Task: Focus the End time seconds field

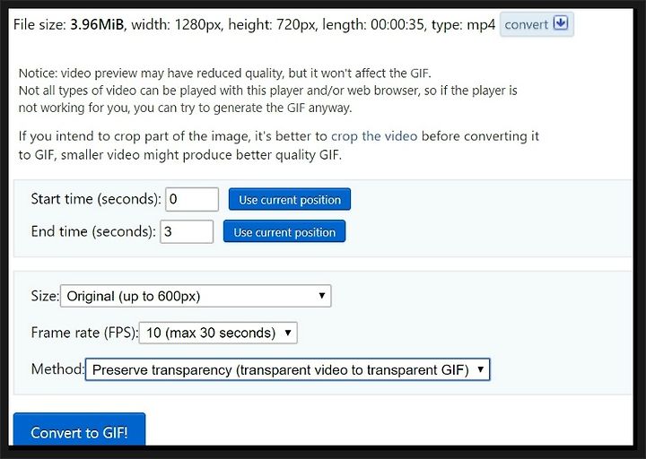Action: (x=187, y=232)
